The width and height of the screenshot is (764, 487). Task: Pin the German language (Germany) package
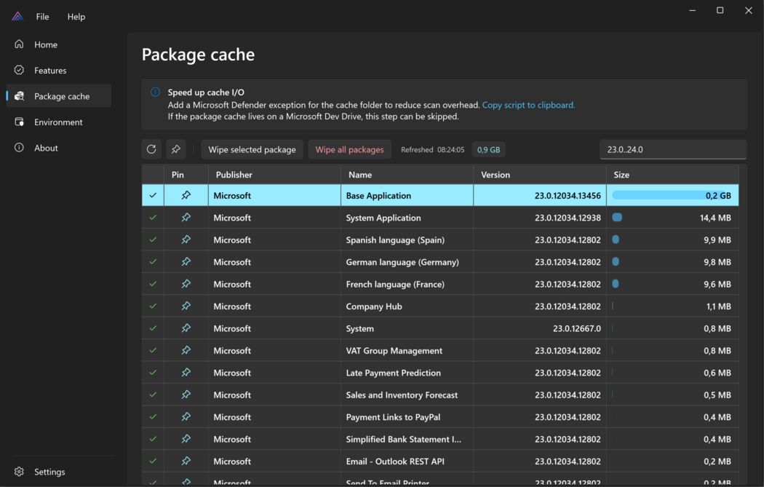[x=186, y=262]
